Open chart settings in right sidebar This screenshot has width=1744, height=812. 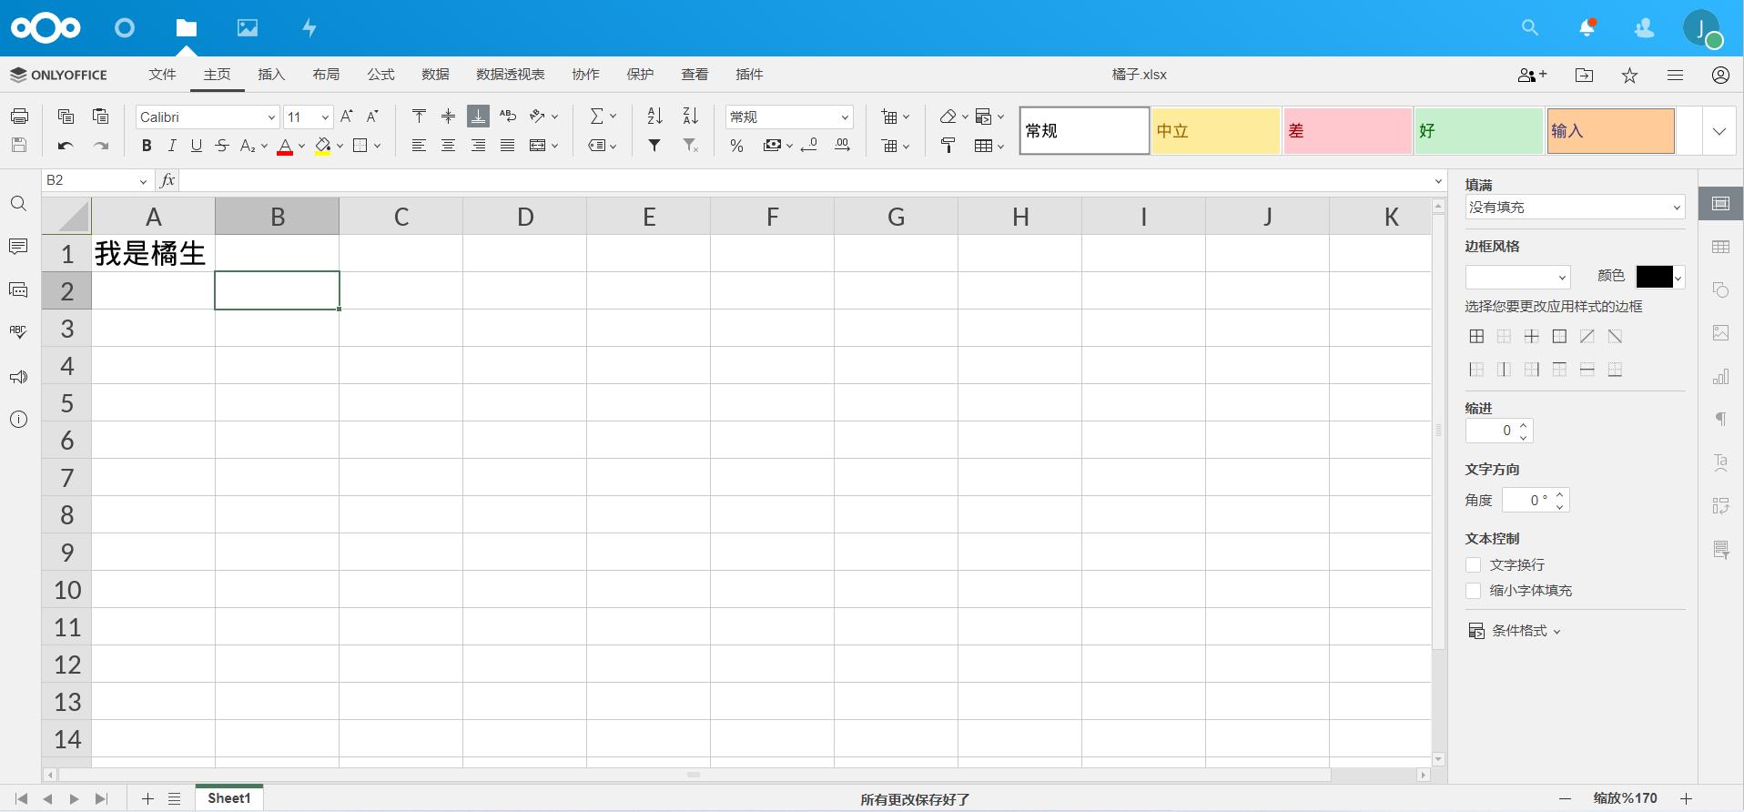(1720, 376)
